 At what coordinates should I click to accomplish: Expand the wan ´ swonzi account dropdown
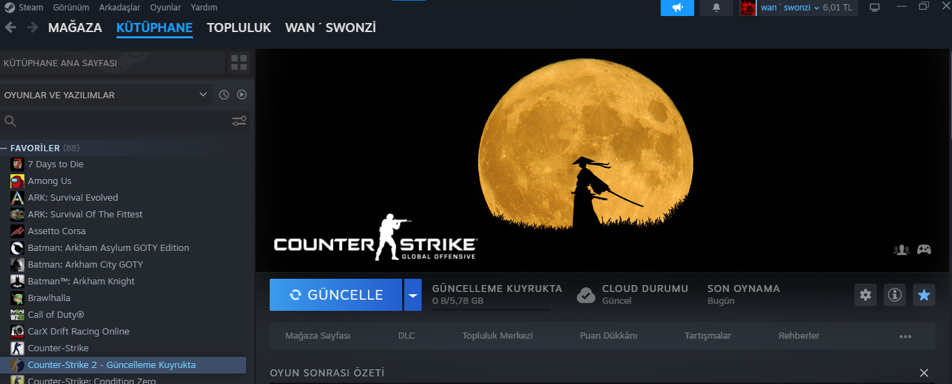coord(790,8)
